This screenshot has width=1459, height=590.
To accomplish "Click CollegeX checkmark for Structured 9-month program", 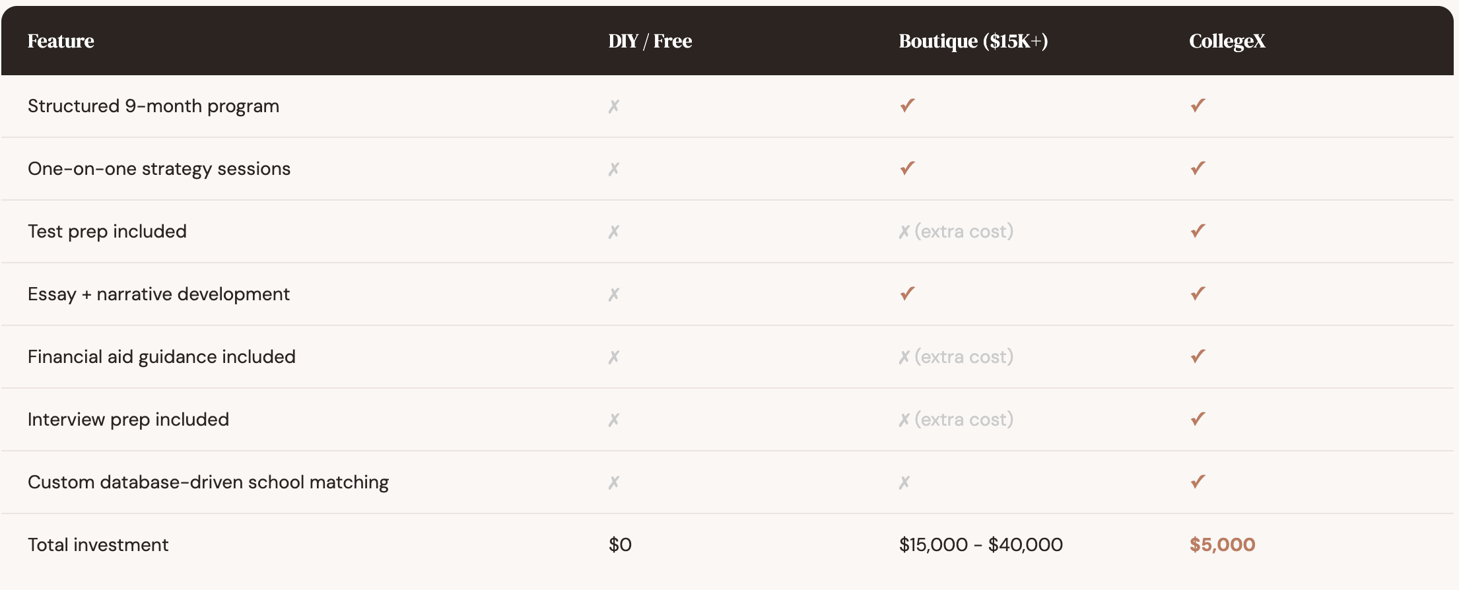I will (x=1198, y=106).
